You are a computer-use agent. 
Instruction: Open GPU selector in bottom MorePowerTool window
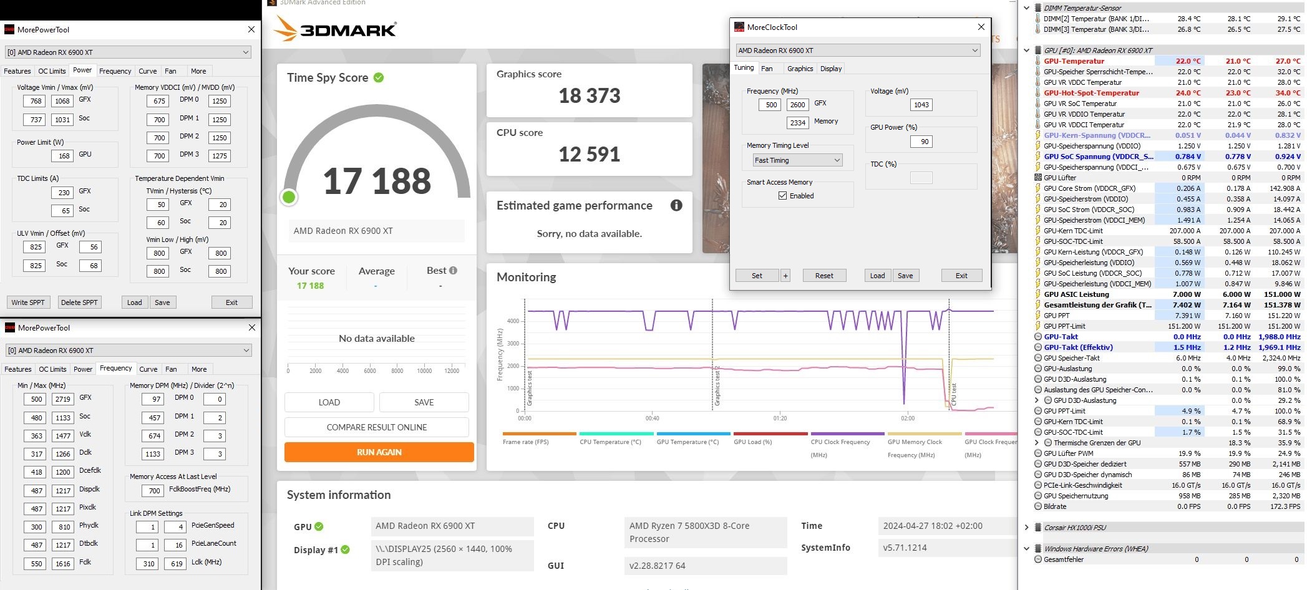128,351
